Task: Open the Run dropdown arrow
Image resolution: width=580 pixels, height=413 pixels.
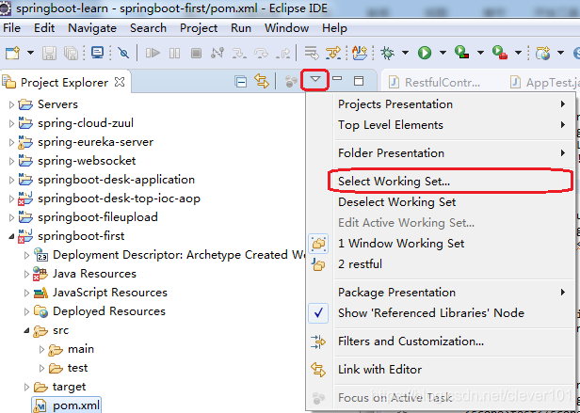Action: 443,53
